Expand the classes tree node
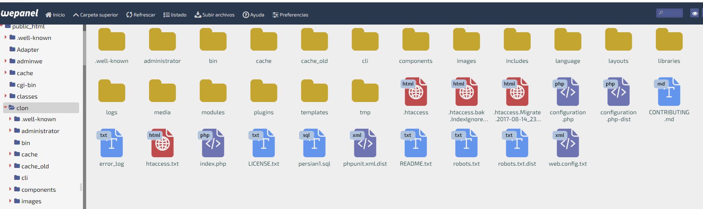 5,96
